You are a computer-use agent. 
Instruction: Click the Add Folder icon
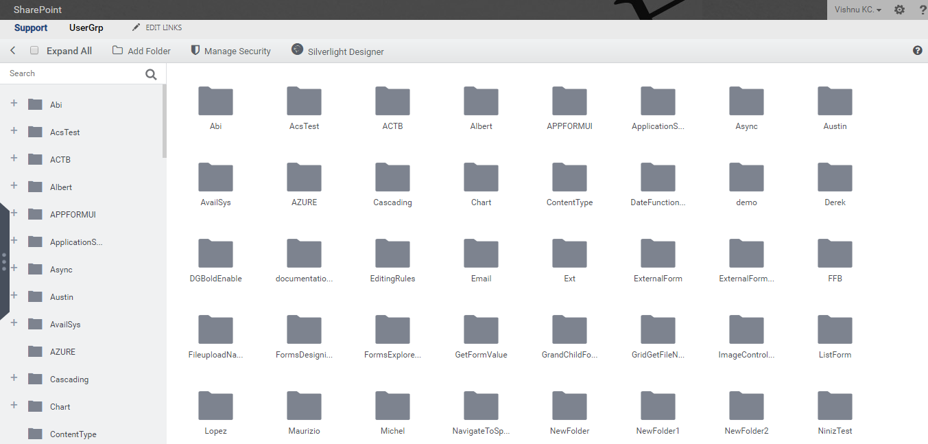click(118, 51)
